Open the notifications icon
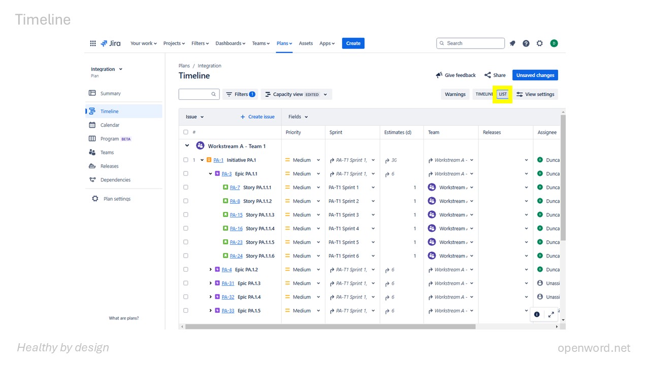Screen dimensions: 650x365 512,44
